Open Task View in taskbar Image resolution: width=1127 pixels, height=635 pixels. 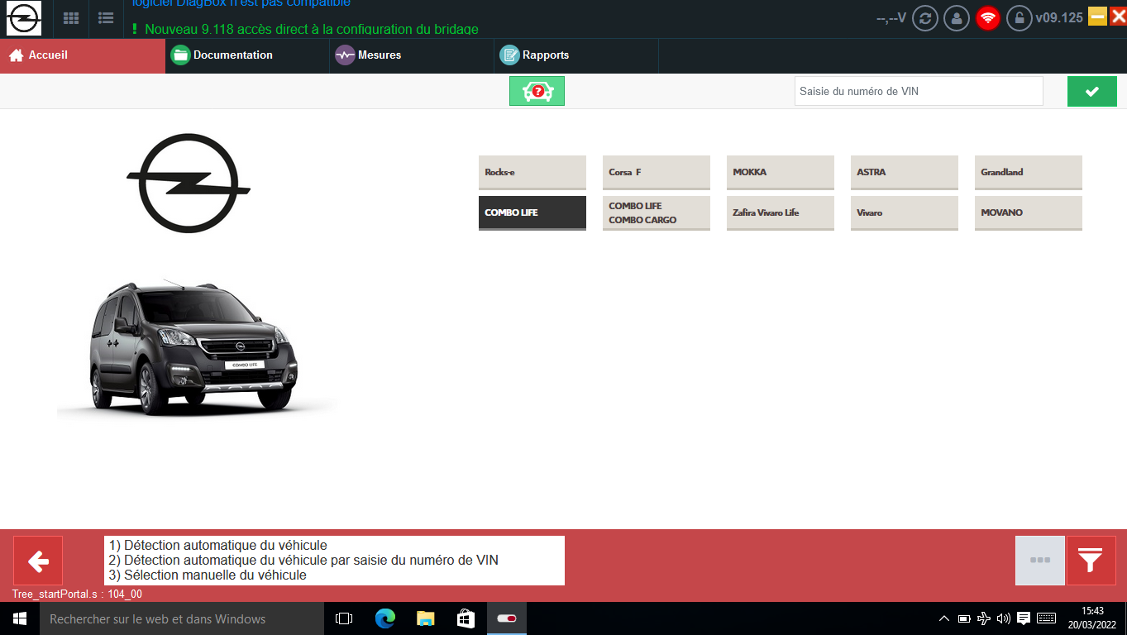tap(344, 618)
